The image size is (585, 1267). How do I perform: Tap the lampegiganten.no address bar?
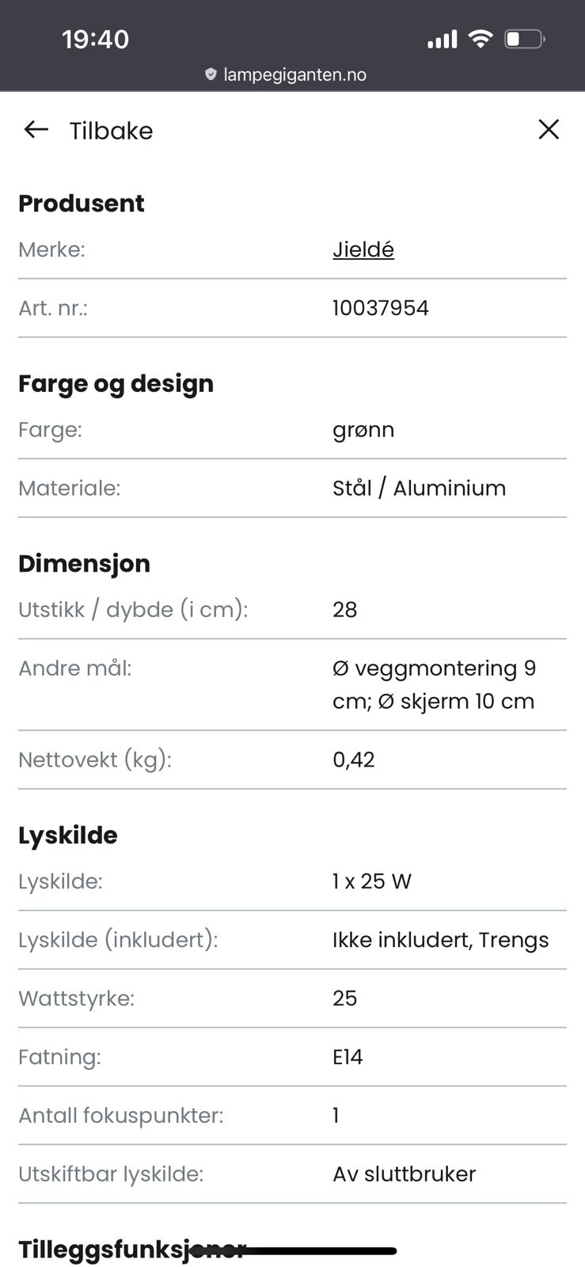(x=294, y=74)
